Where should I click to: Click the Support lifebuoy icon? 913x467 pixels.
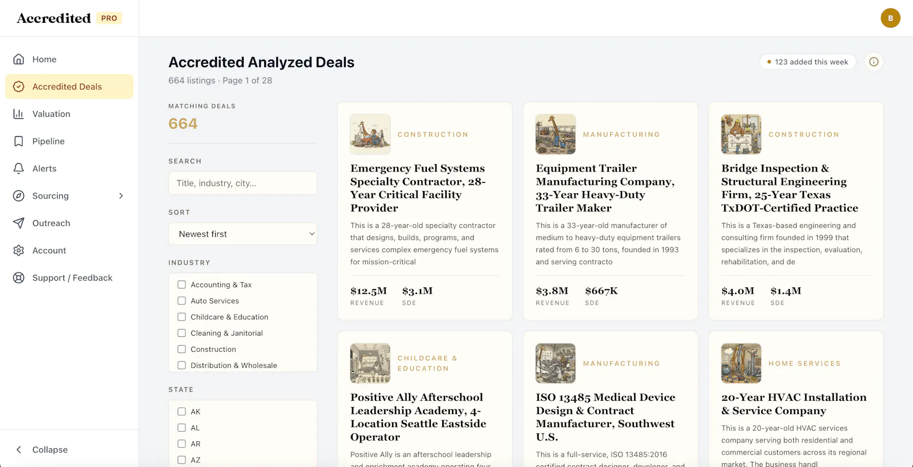pos(19,278)
